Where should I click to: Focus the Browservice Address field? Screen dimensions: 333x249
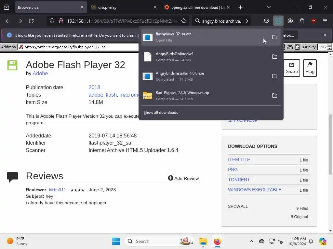point(78,47)
